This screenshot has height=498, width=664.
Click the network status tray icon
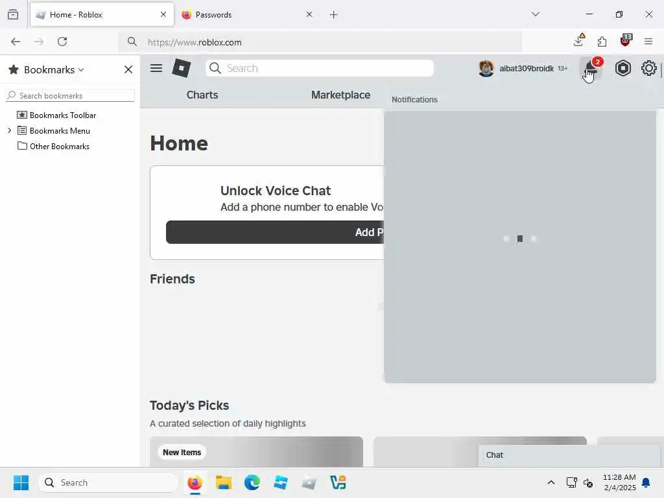(572, 482)
